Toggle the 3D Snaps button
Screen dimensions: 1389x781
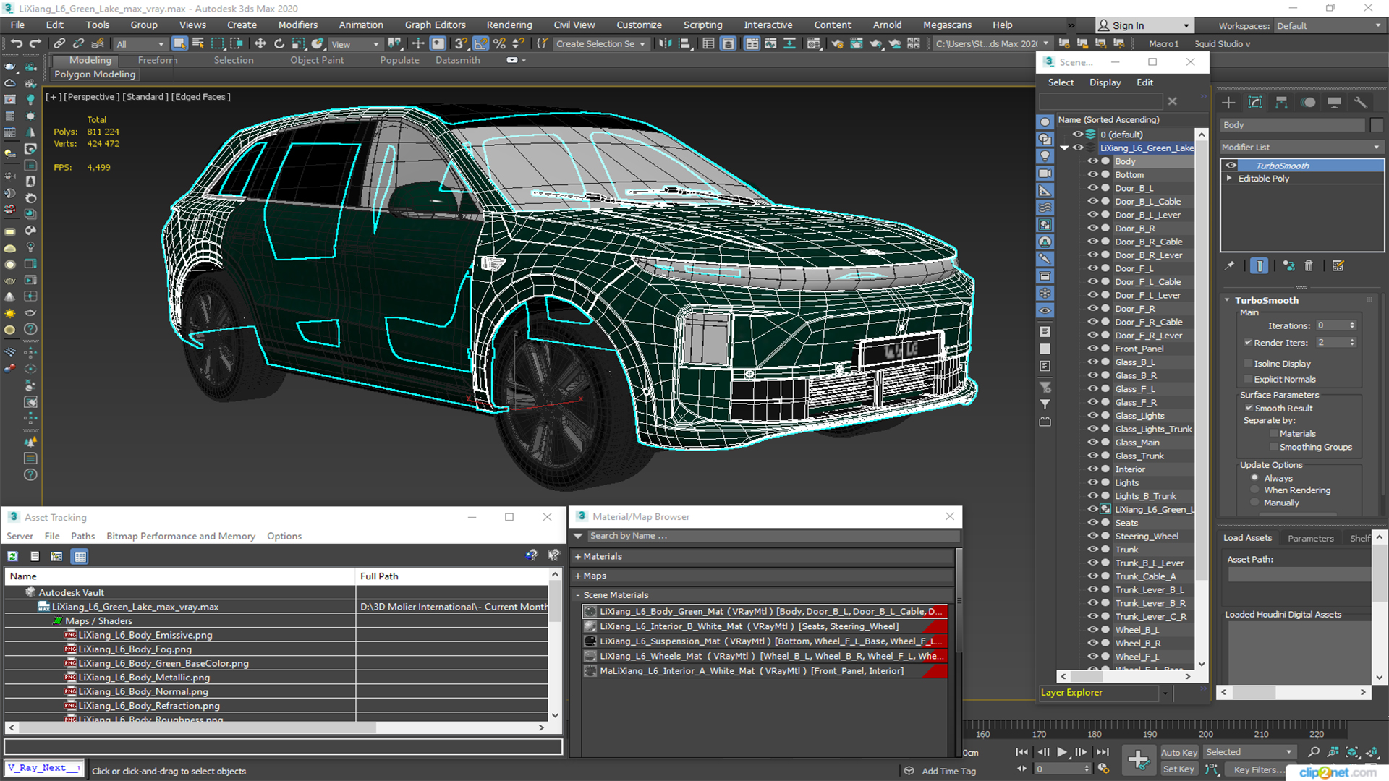461,44
